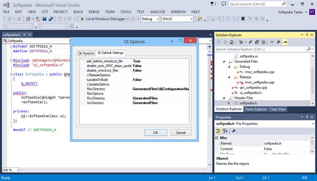Image resolution: width=317 pixels, height=181 pixels.
Task: Switch to Class View tab
Action: (x=278, y=109)
